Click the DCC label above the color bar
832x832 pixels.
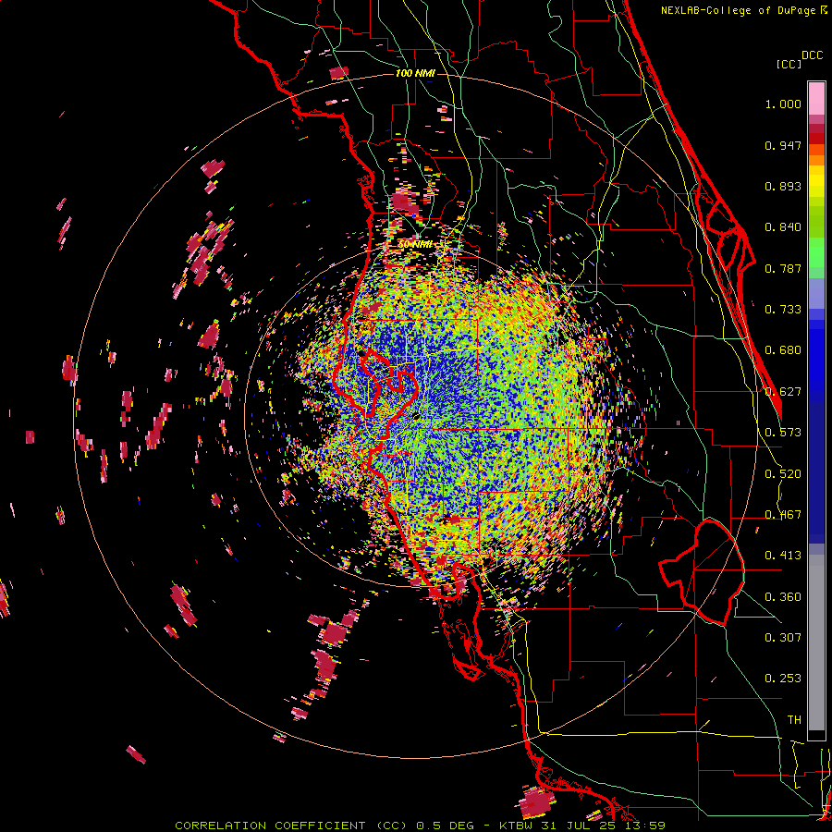[813, 55]
